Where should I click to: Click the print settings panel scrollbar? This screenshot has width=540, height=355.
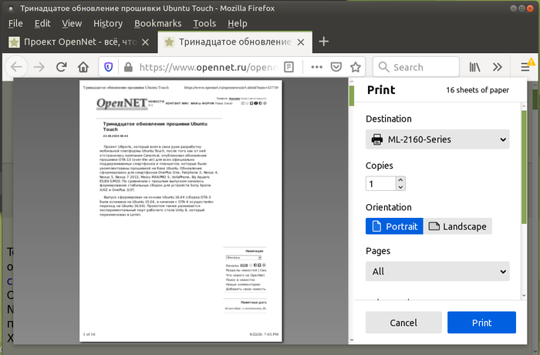524,167
